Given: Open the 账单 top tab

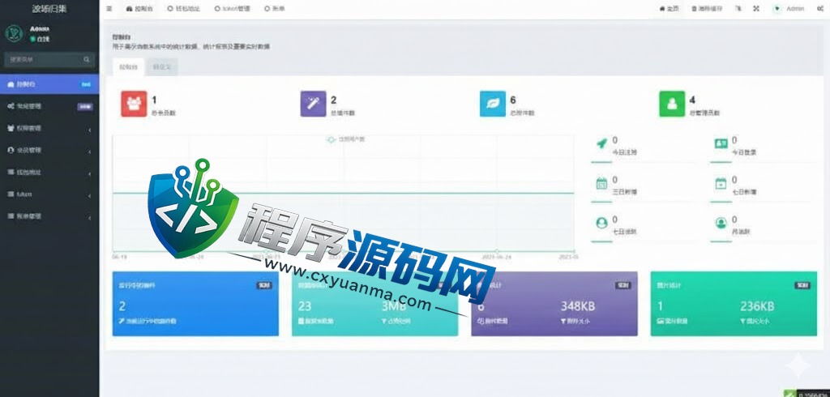Looking at the screenshot, I should [274, 9].
